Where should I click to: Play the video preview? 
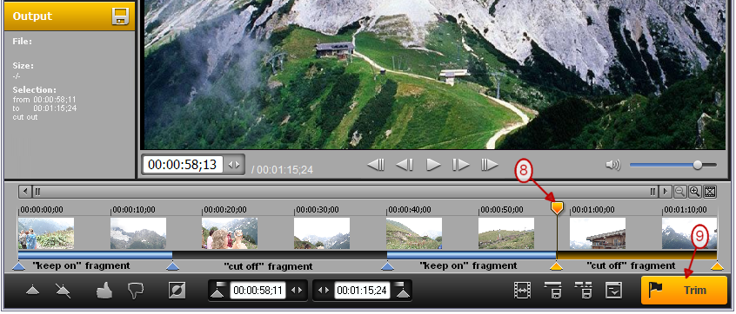(433, 165)
